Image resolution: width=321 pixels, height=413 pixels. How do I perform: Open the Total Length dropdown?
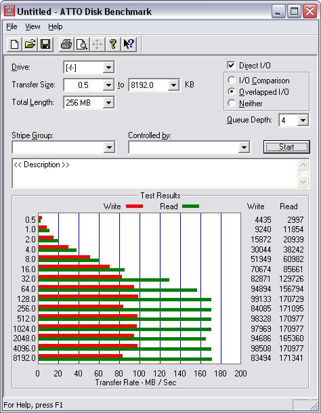coord(108,102)
